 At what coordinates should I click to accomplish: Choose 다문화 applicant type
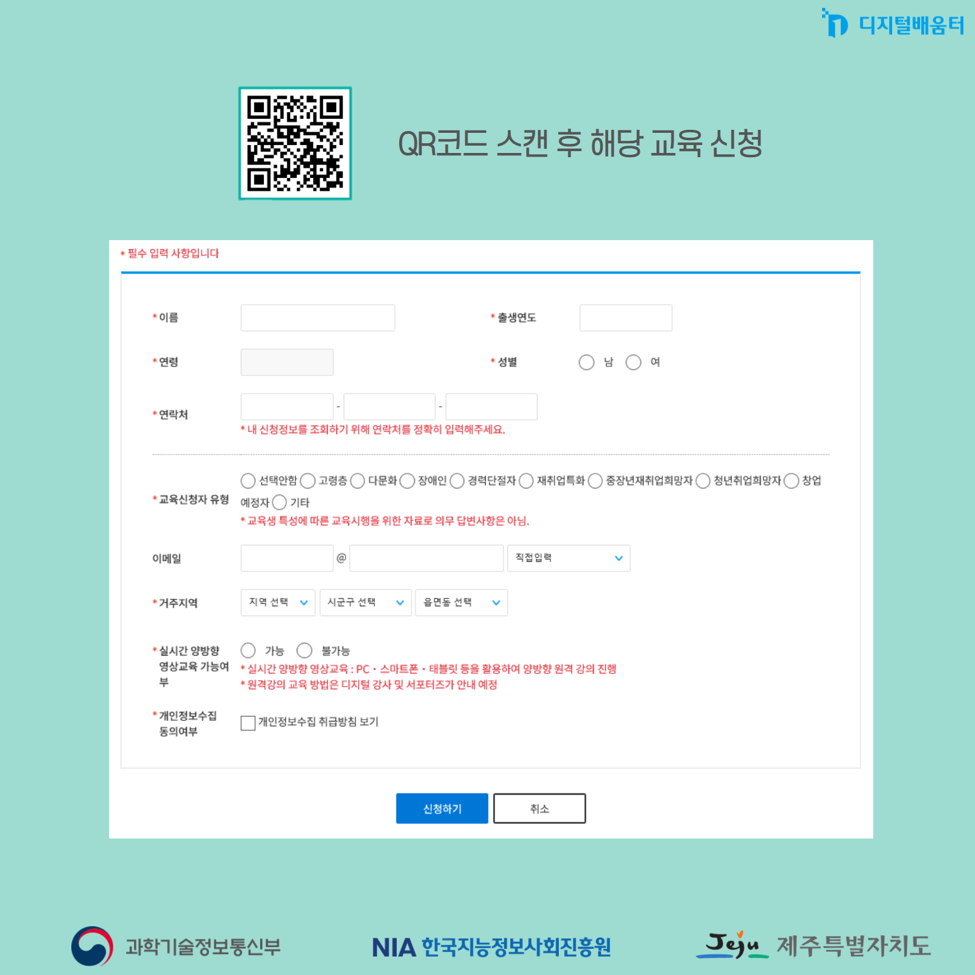[x=358, y=481]
